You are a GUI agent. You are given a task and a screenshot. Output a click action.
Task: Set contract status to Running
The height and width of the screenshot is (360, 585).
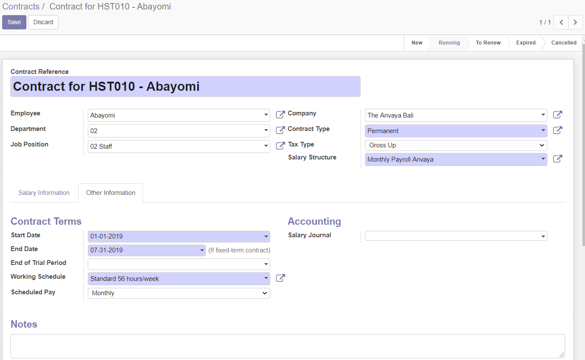pos(449,43)
